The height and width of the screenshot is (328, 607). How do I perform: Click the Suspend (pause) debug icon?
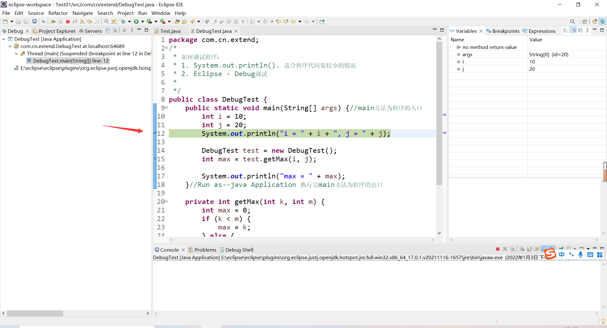click(60, 21)
